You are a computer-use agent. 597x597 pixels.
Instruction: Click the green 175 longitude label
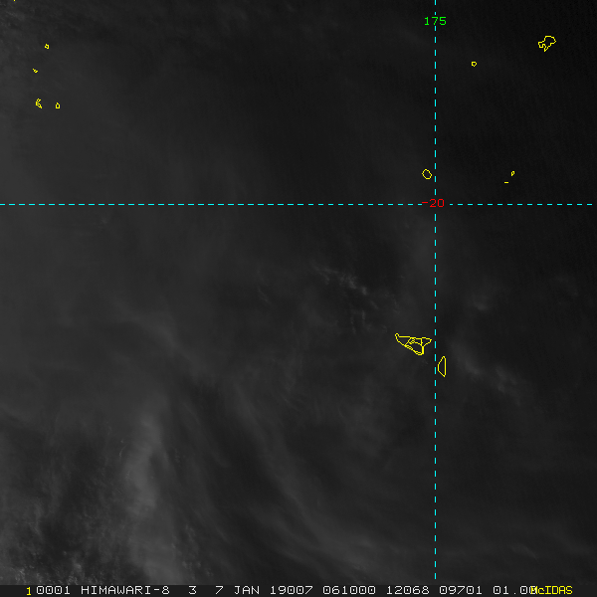coord(435,21)
